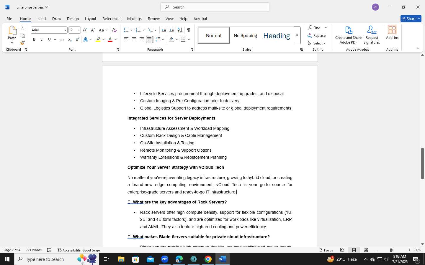Switch to the Insert tab
The width and height of the screenshot is (425, 265).
pyautogui.click(x=41, y=19)
